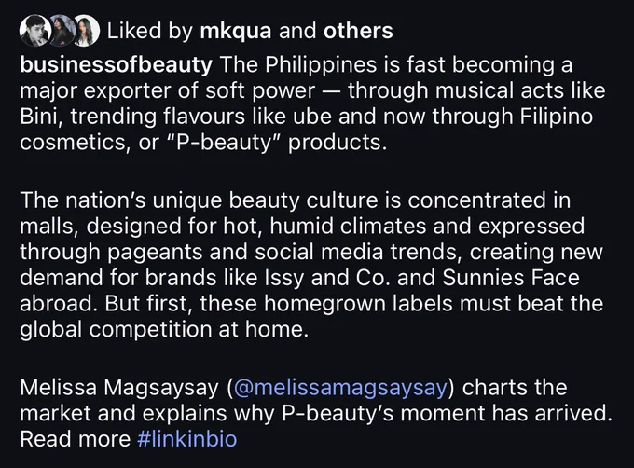Tap the third liker avatar with teal hair

(x=86, y=31)
